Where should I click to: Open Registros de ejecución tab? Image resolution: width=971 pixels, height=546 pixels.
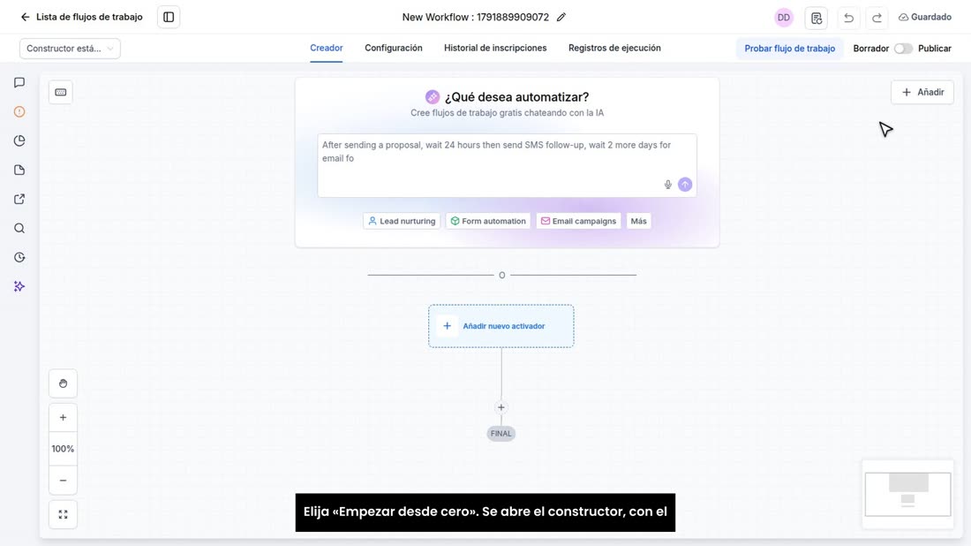[x=614, y=49]
